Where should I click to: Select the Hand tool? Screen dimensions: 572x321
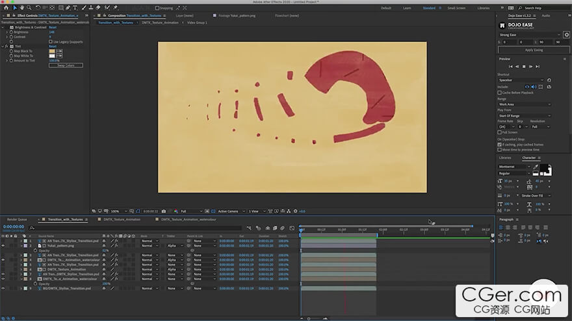tap(22, 8)
